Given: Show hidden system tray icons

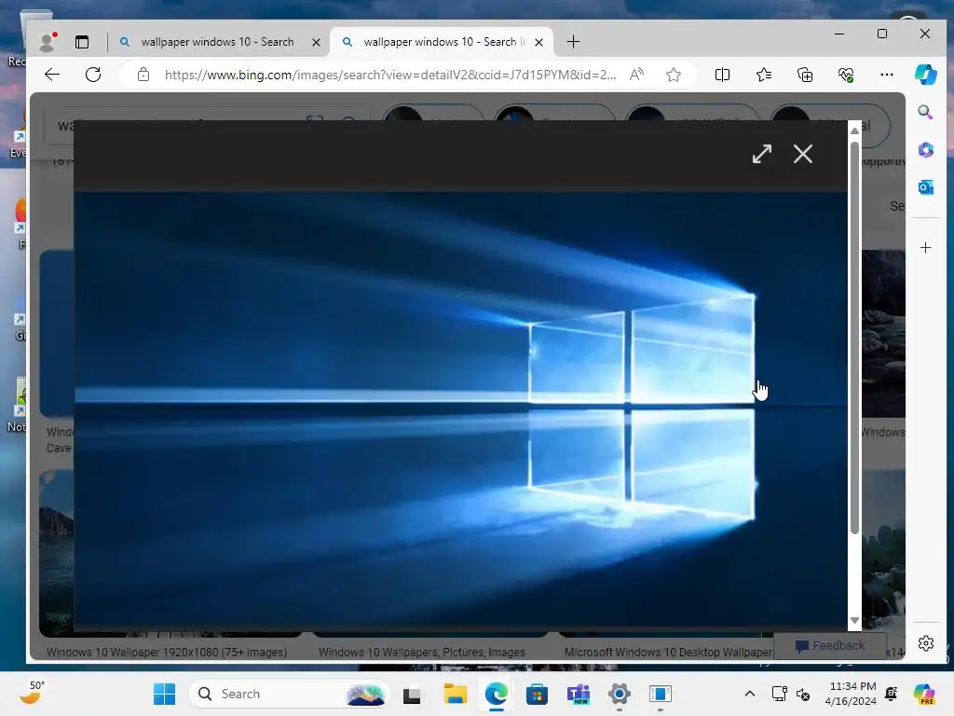Looking at the screenshot, I should click(x=750, y=694).
